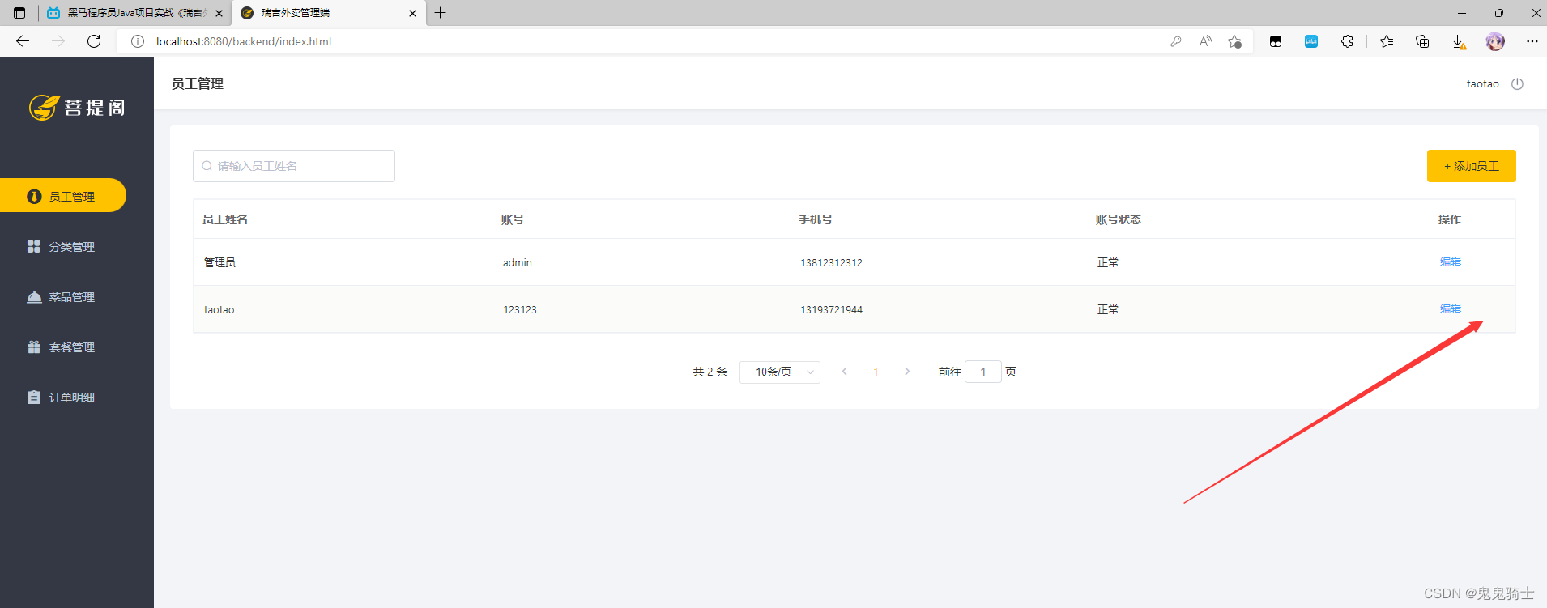
Task: Switch to the 黑马程序员Java项目实战 tab
Action: (x=134, y=13)
